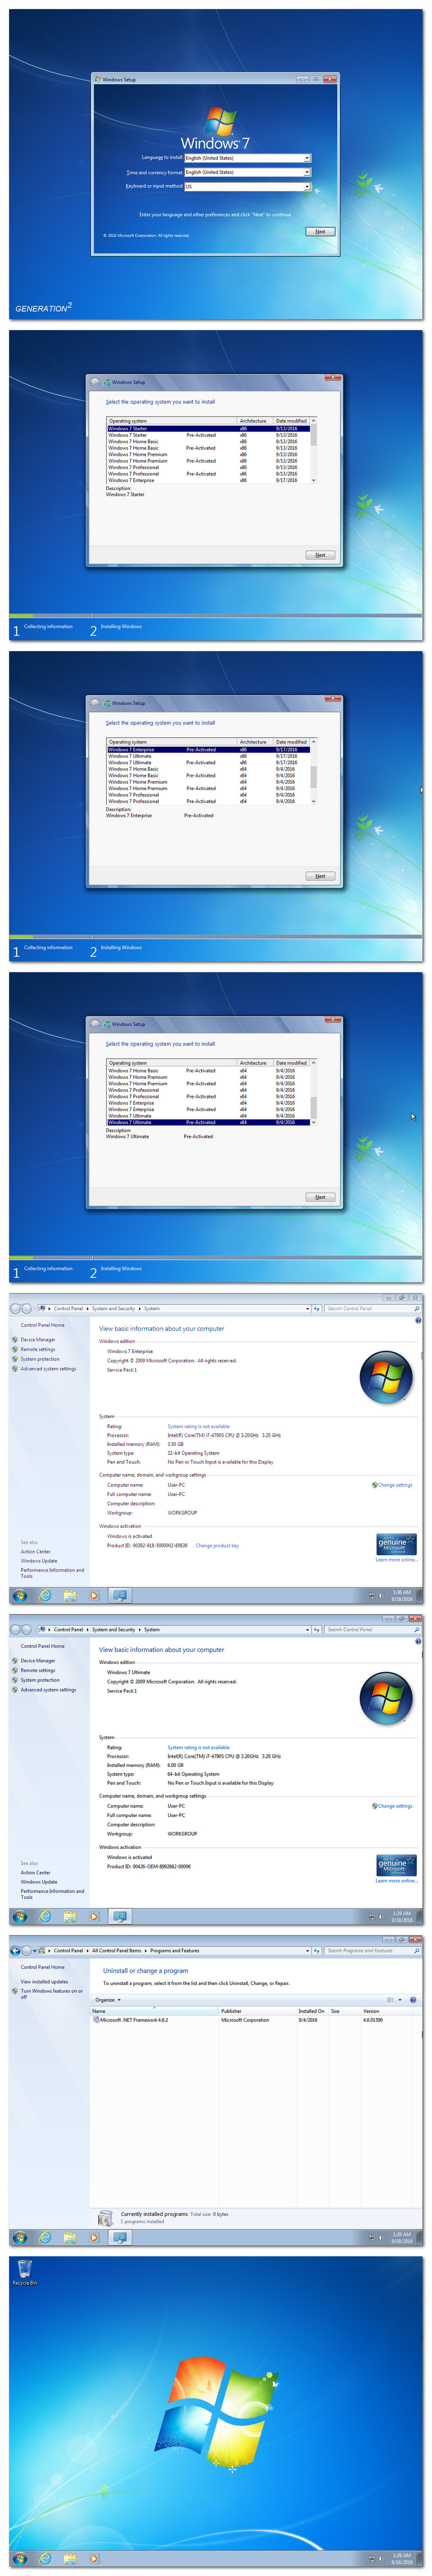Select the highlighted Windows 7 Starter row in the OS list
432x2576 pixels.
209,428
